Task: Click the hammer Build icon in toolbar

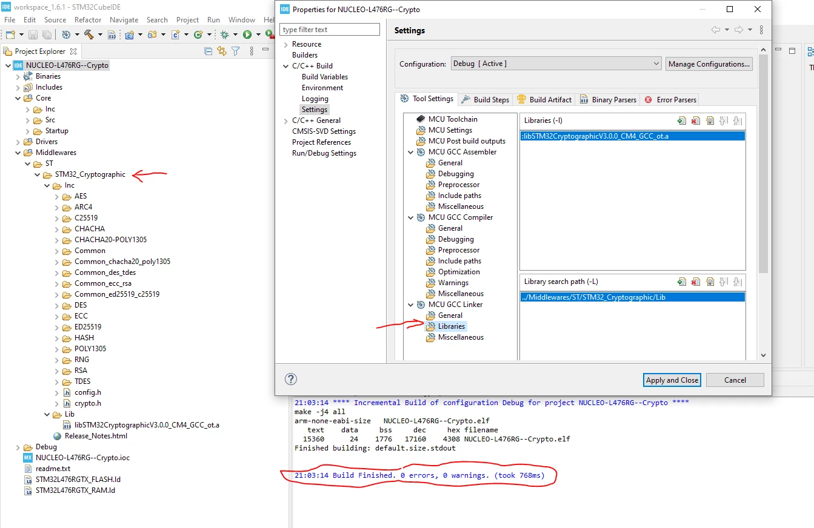Action: point(88,35)
